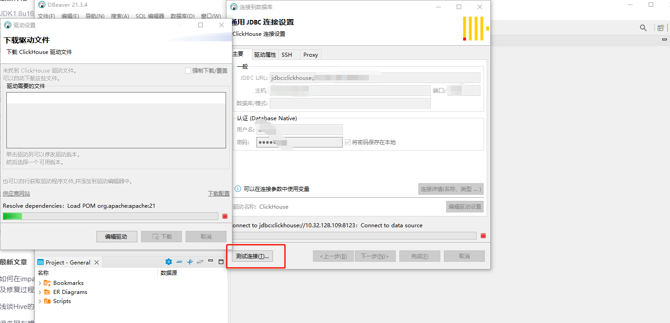This screenshot has height=323, width=670.
Task: Click the connection test progress bar
Action: [x=354, y=236]
